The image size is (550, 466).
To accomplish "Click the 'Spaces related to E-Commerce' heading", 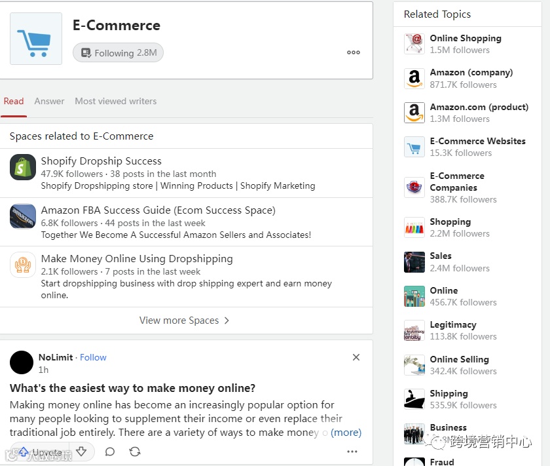I will (x=81, y=136).
